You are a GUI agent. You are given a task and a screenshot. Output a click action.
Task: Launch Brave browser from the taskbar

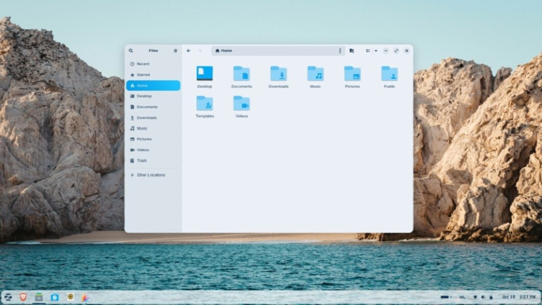tap(23, 297)
